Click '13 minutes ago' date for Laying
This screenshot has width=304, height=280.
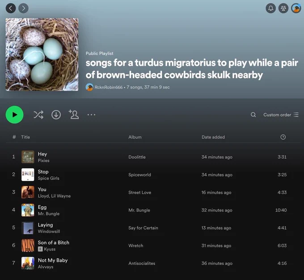tap(216, 228)
